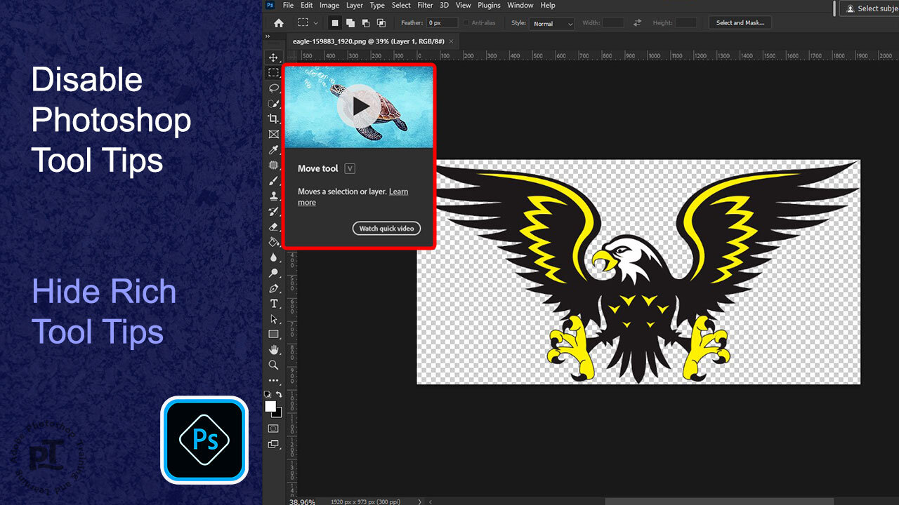Reset default foreground and background colors
This screenshot has width=899, height=505.
pyautogui.click(x=268, y=395)
